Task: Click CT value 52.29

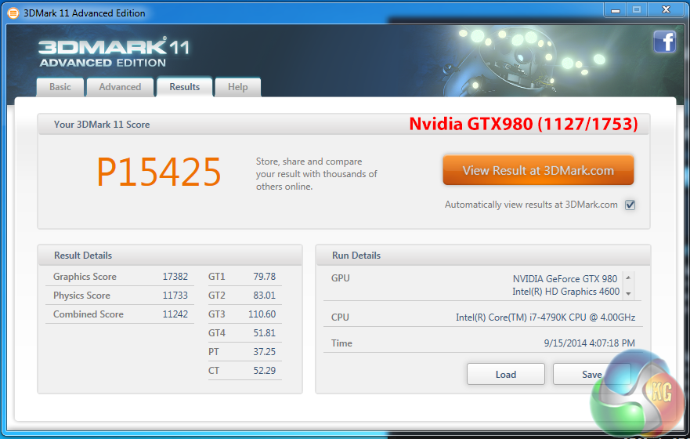Action: (264, 371)
